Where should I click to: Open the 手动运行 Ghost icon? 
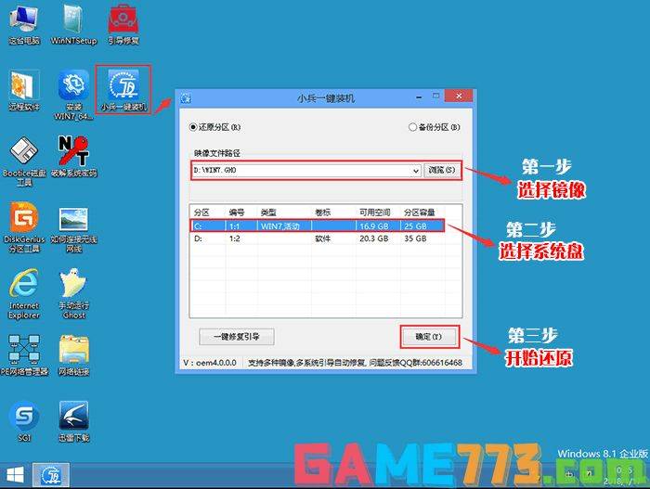pyautogui.click(x=73, y=294)
